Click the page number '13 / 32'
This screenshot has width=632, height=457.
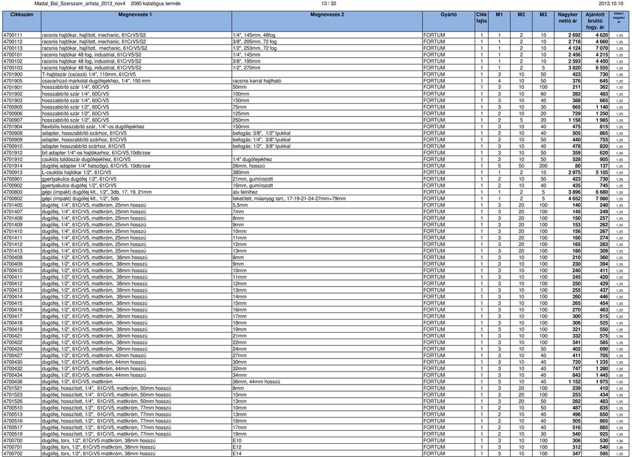tap(329, 4)
